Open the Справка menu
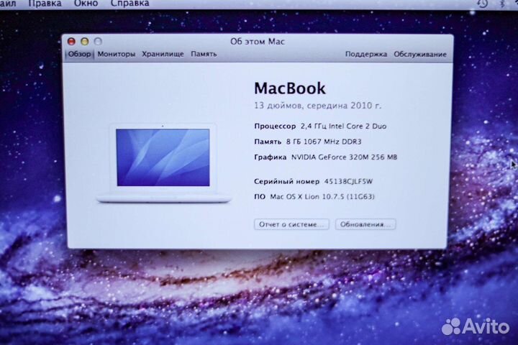Screen dimensions: 518x345 click(x=129, y=4)
